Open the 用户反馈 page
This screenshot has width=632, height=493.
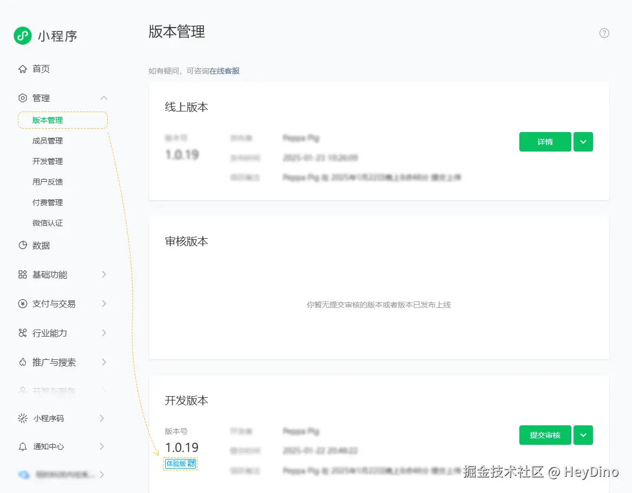coord(47,181)
